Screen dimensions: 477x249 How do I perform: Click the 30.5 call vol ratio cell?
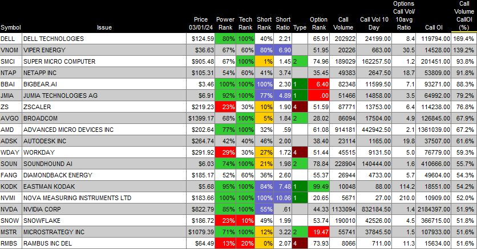pyautogui.click(x=404, y=50)
